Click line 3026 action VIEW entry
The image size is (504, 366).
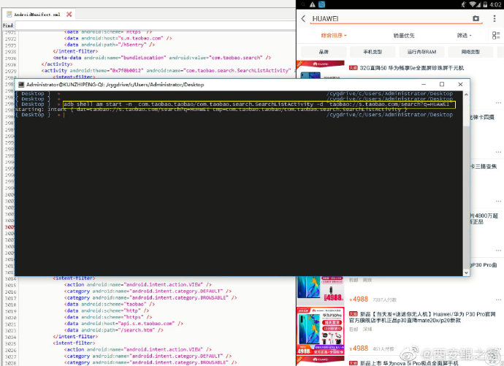pos(138,350)
